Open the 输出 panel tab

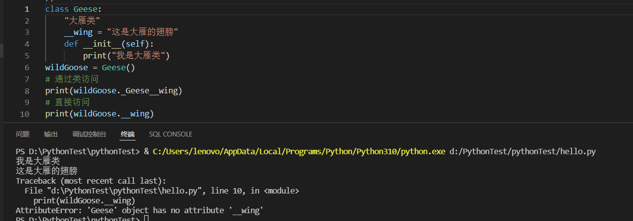[51, 134]
